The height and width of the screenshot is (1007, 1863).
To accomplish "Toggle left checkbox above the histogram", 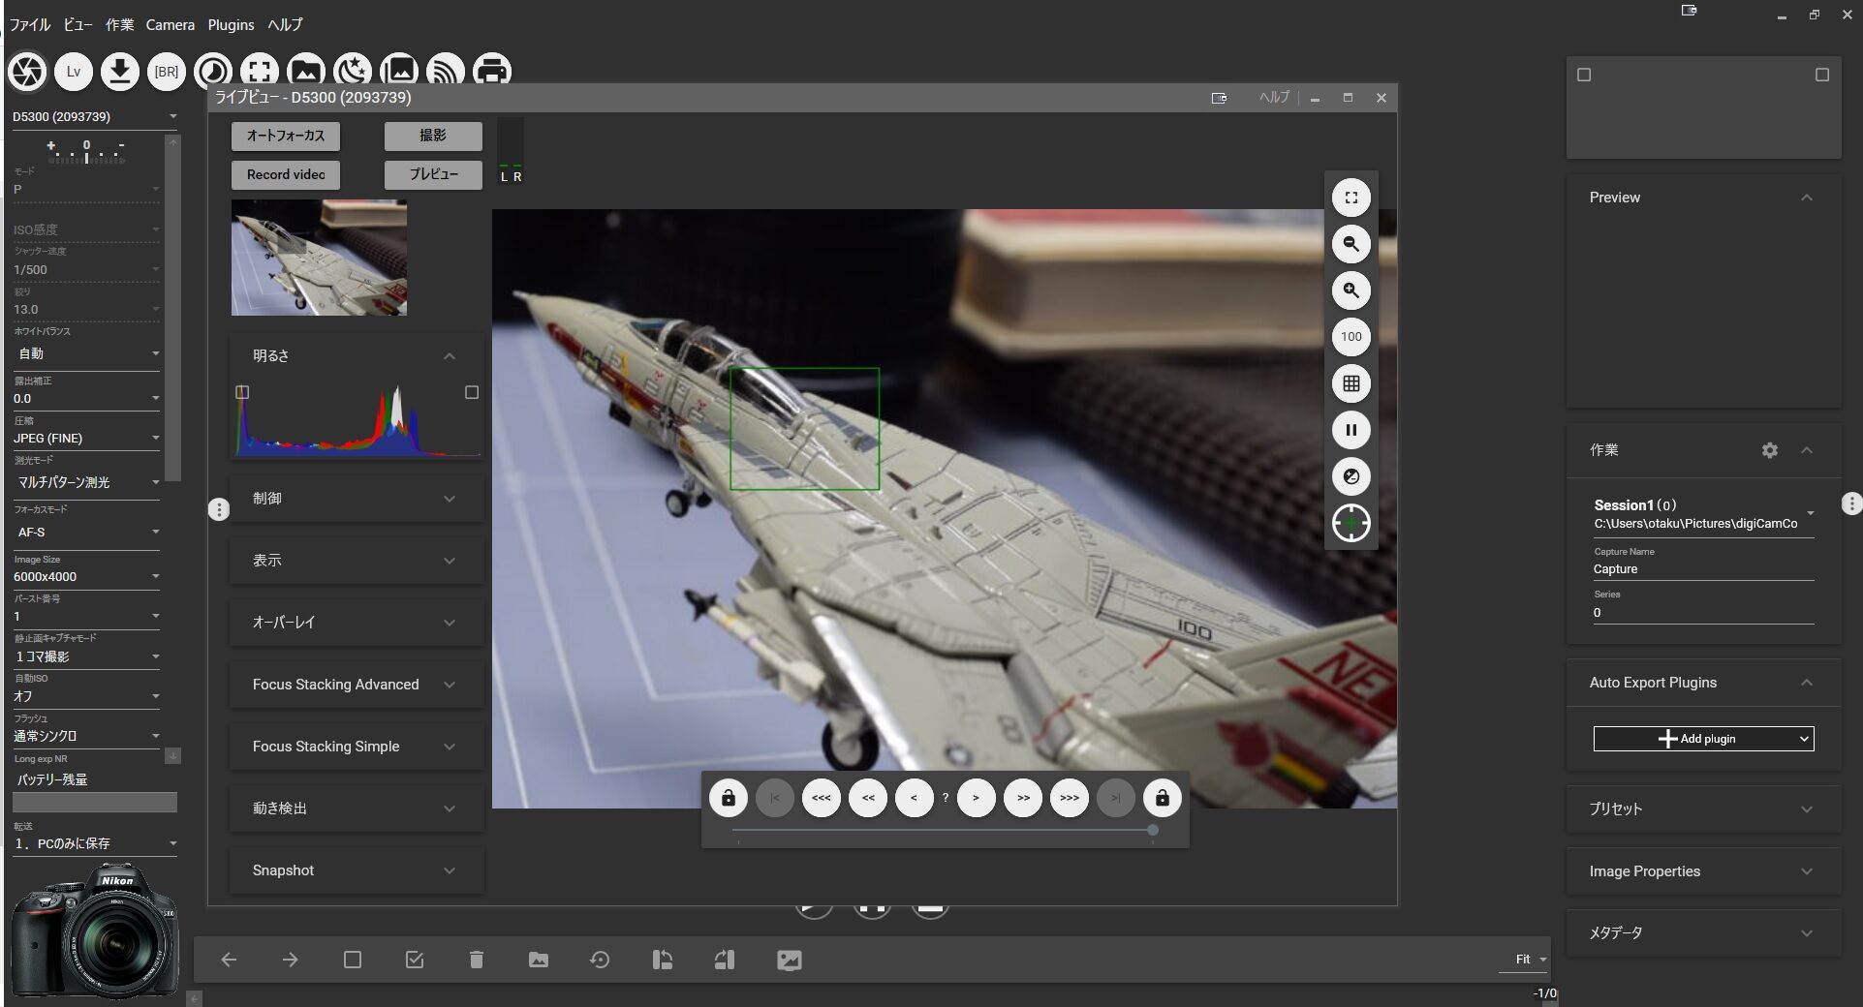I will 242,392.
